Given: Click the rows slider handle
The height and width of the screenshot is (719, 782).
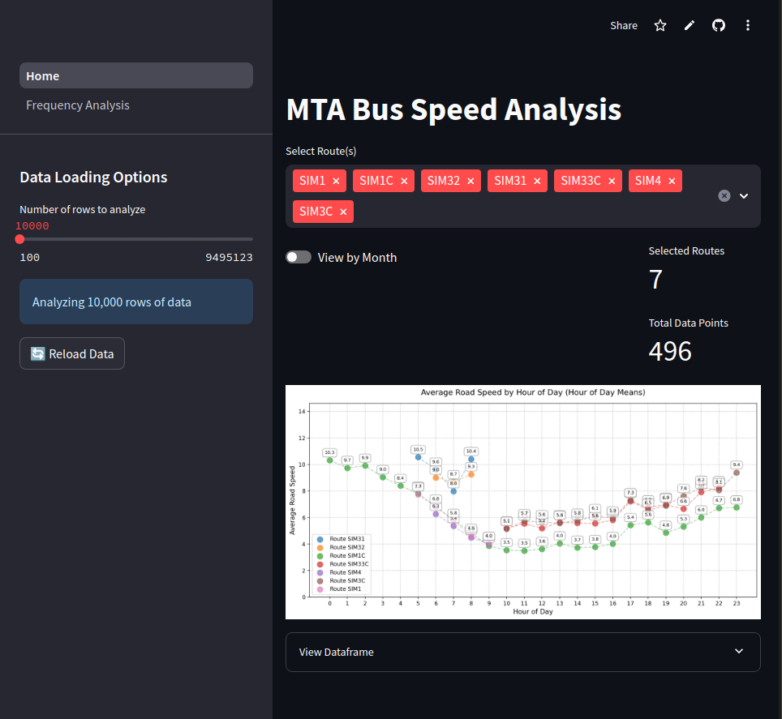Looking at the screenshot, I should (20, 239).
